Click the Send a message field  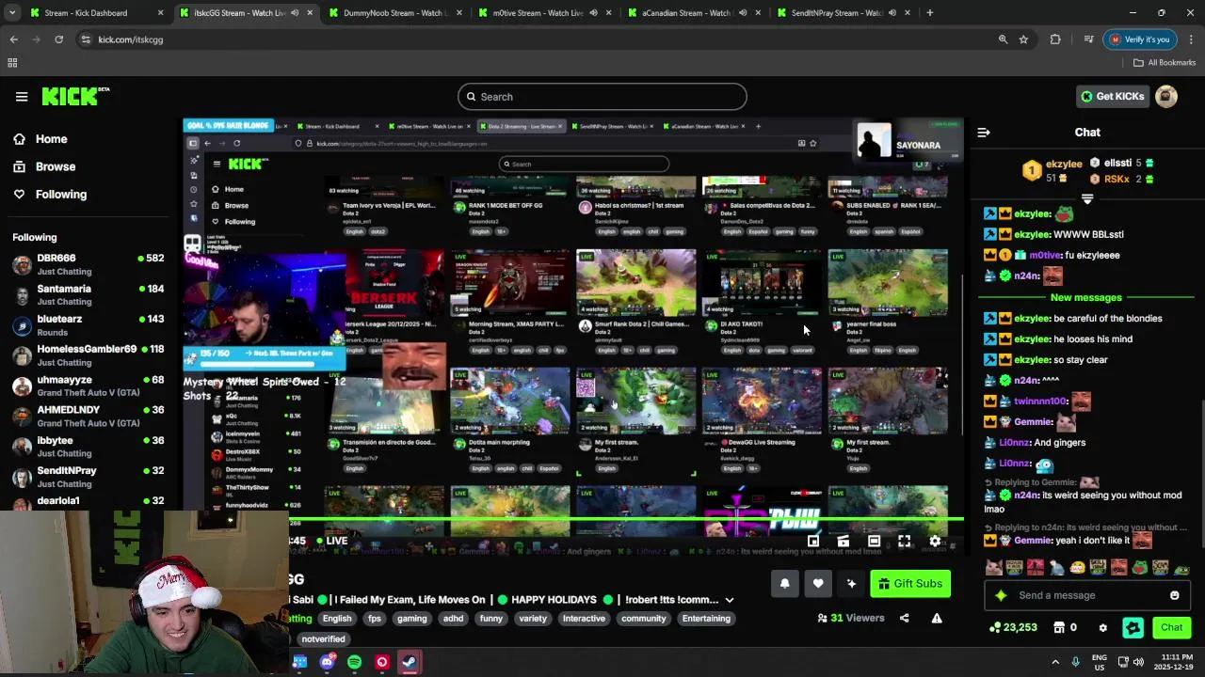click(1087, 595)
